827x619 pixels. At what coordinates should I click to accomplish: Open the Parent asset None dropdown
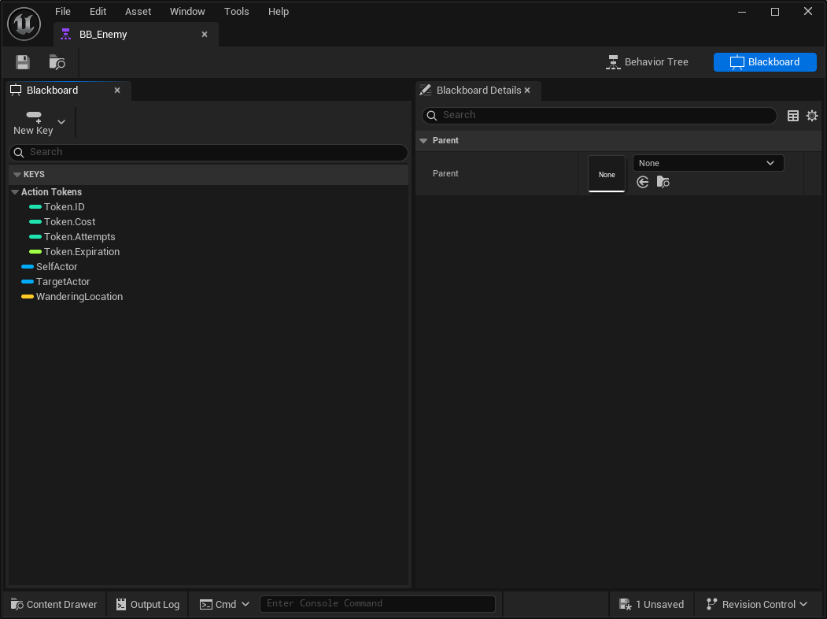point(707,163)
